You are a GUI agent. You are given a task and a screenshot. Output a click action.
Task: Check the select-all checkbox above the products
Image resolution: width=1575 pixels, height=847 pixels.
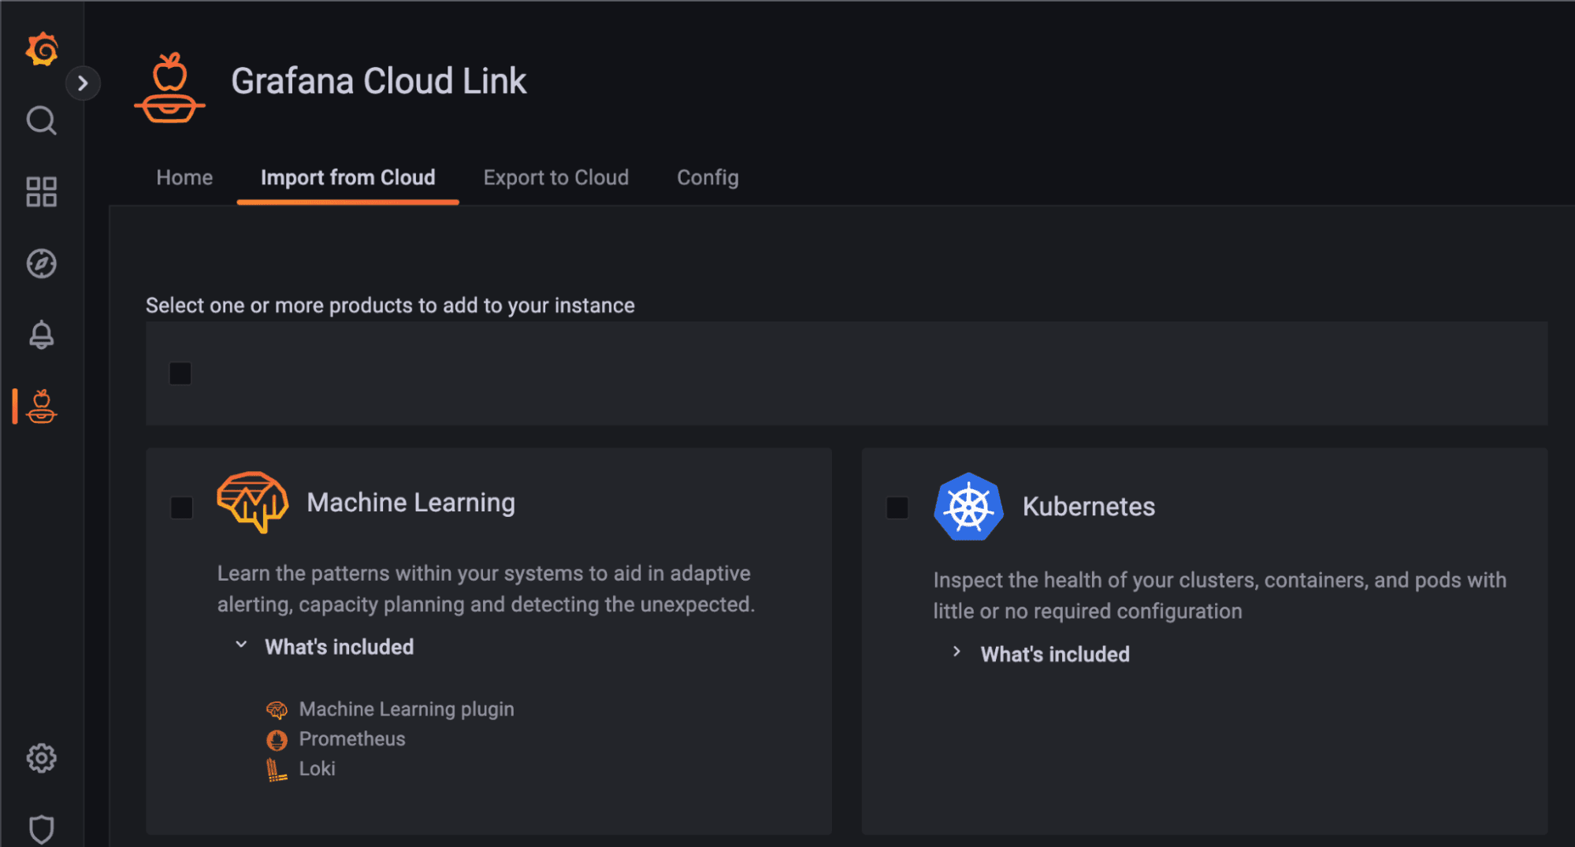click(x=180, y=373)
